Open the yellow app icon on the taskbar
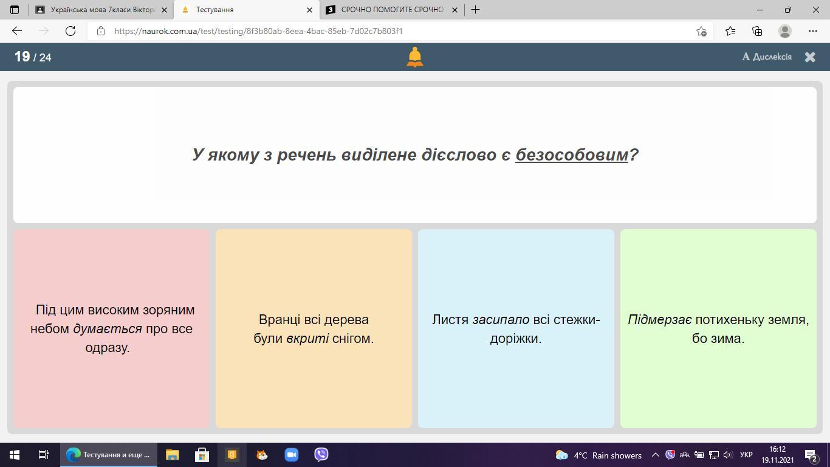Screen dimensions: 830x467 pos(232,455)
